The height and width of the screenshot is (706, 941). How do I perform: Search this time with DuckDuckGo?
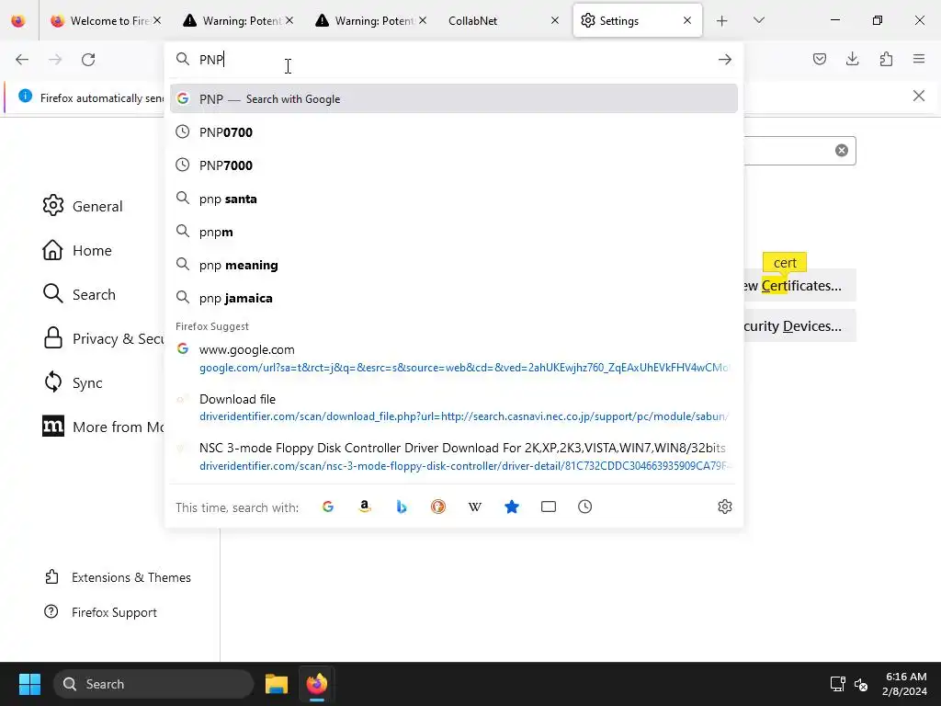438,507
